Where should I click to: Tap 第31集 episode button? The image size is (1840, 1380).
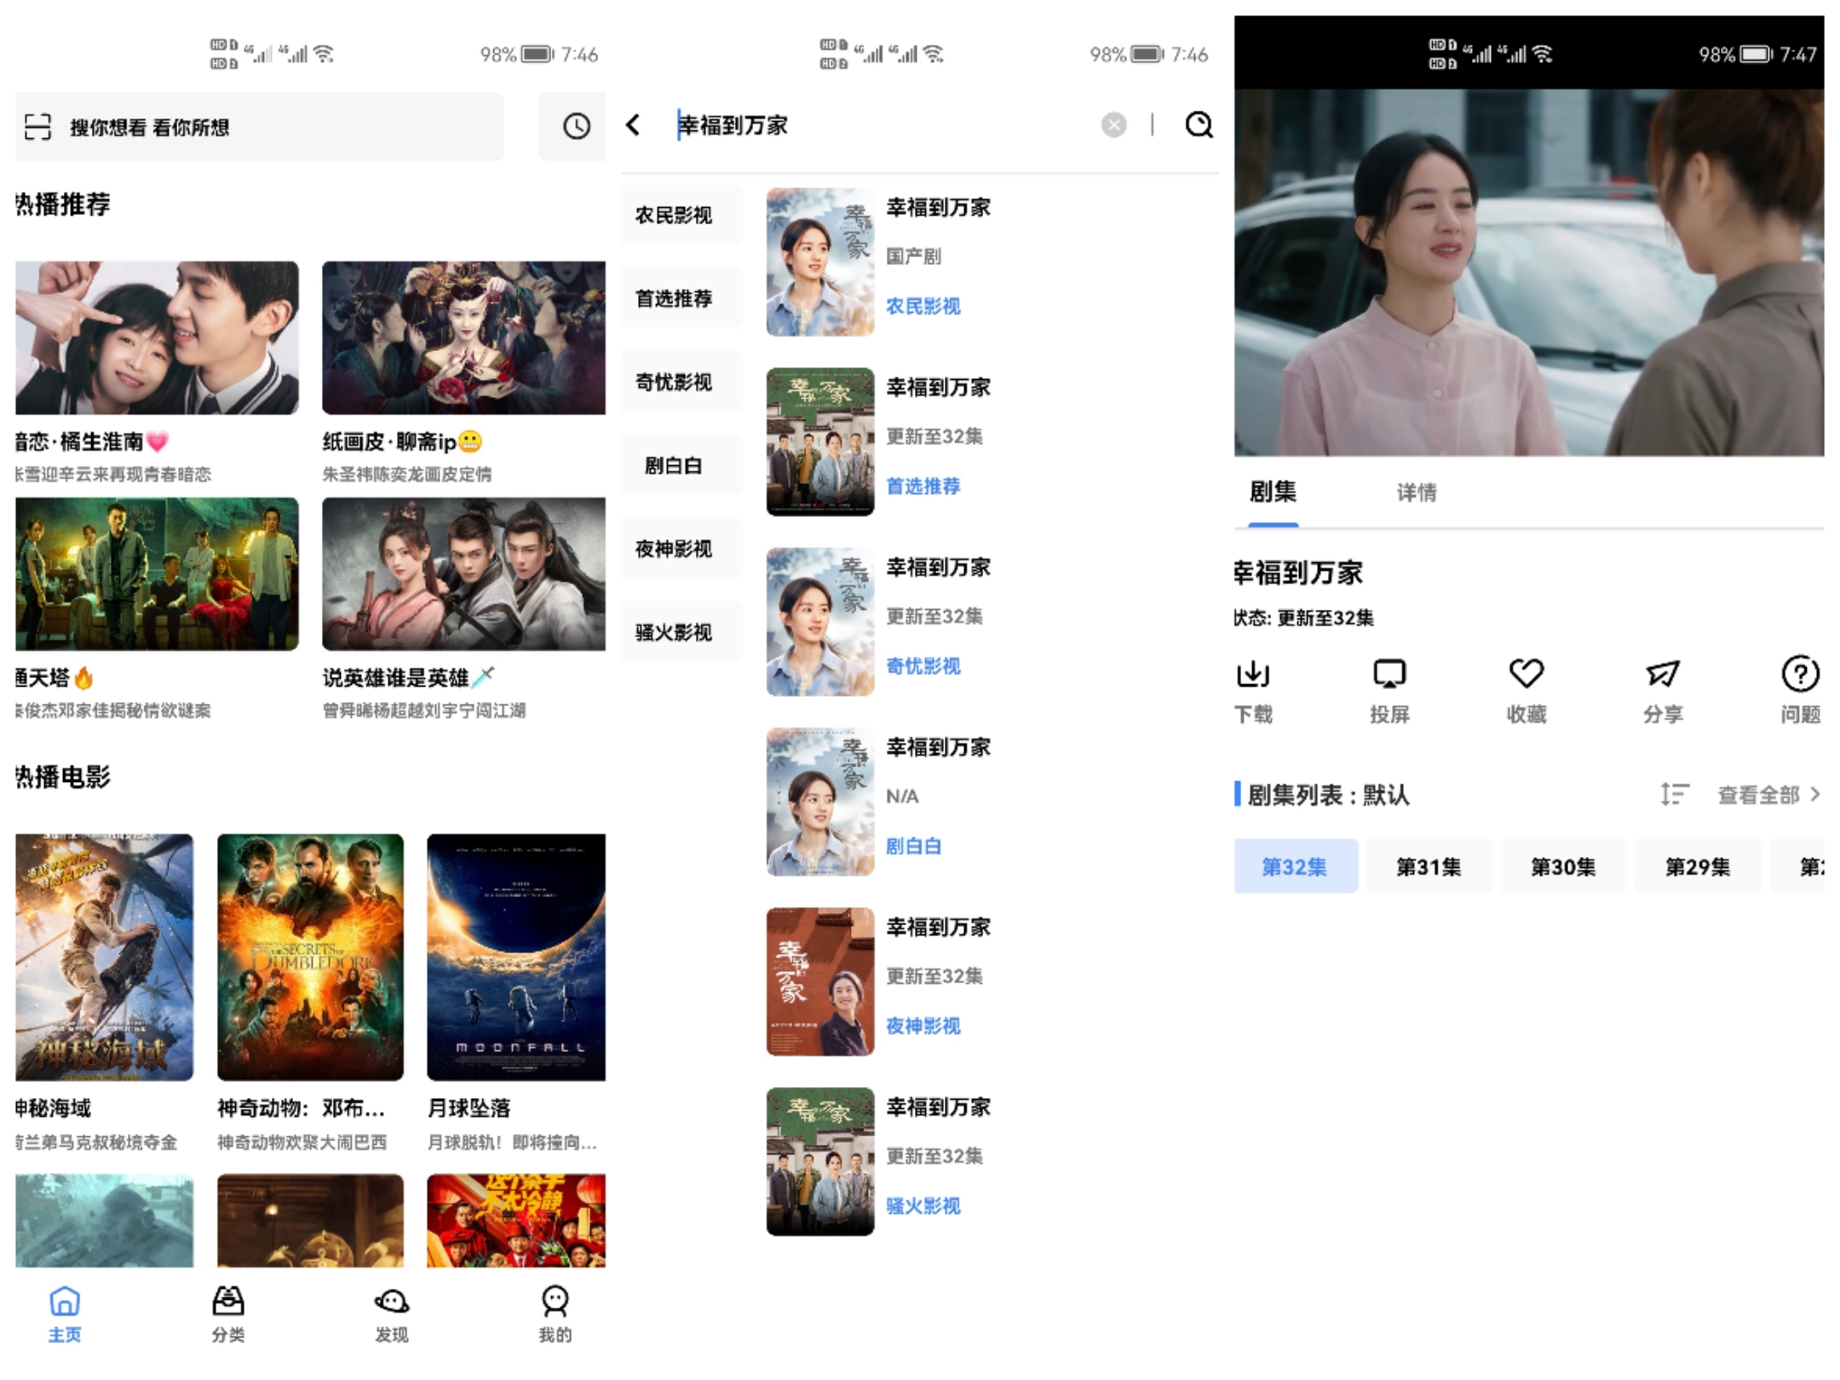pyautogui.click(x=1424, y=867)
